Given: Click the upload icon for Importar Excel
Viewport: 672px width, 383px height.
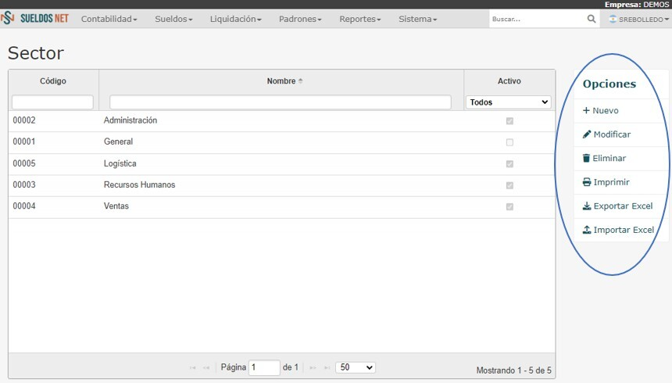Looking at the screenshot, I should coord(587,230).
